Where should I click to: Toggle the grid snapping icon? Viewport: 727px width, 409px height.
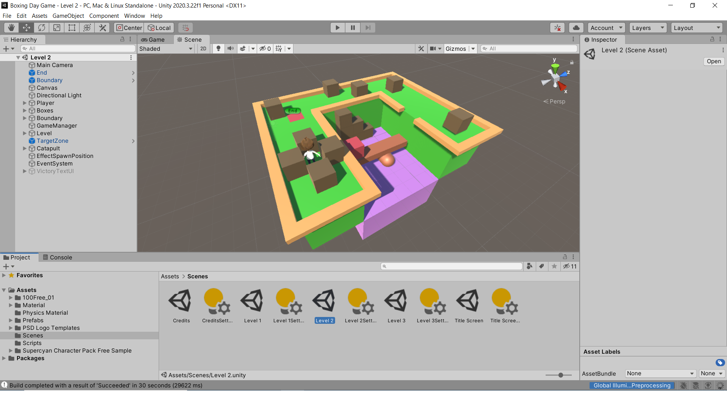pyautogui.click(x=185, y=27)
